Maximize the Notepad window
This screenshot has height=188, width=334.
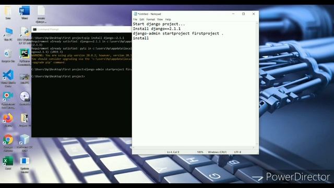tap(243, 14)
